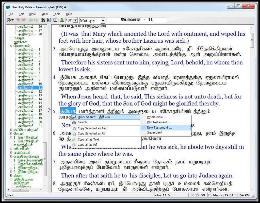Go to previous chapter with green left arrow
This screenshot has width=260, height=203.
click(x=30, y=20)
